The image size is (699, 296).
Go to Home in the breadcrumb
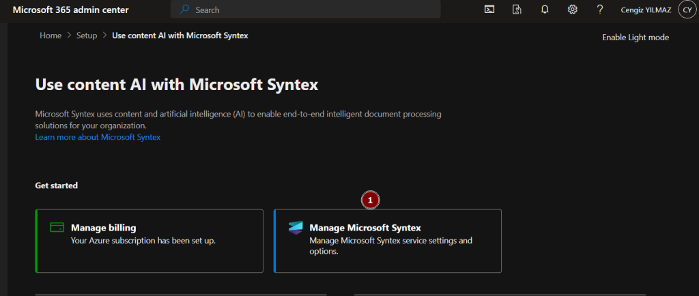51,35
